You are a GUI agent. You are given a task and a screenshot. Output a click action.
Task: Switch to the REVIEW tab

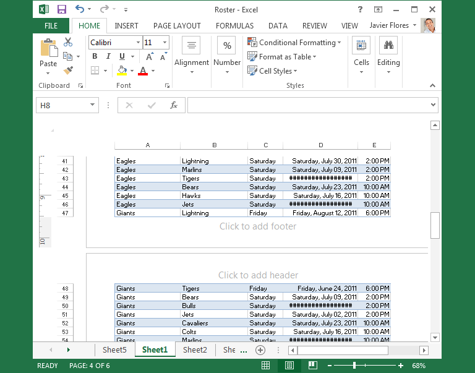(x=315, y=26)
